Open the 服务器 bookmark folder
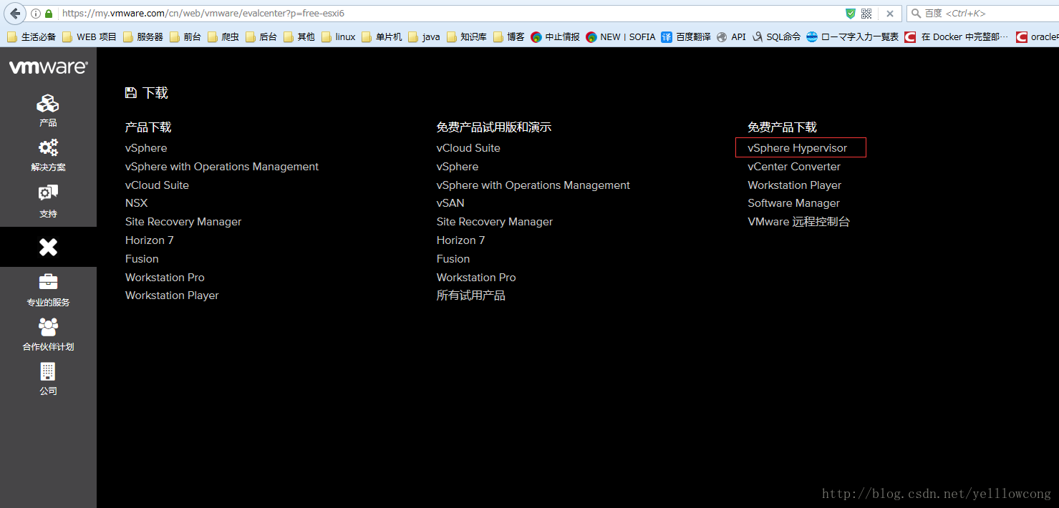Image resolution: width=1059 pixels, height=508 pixels. point(143,36)
